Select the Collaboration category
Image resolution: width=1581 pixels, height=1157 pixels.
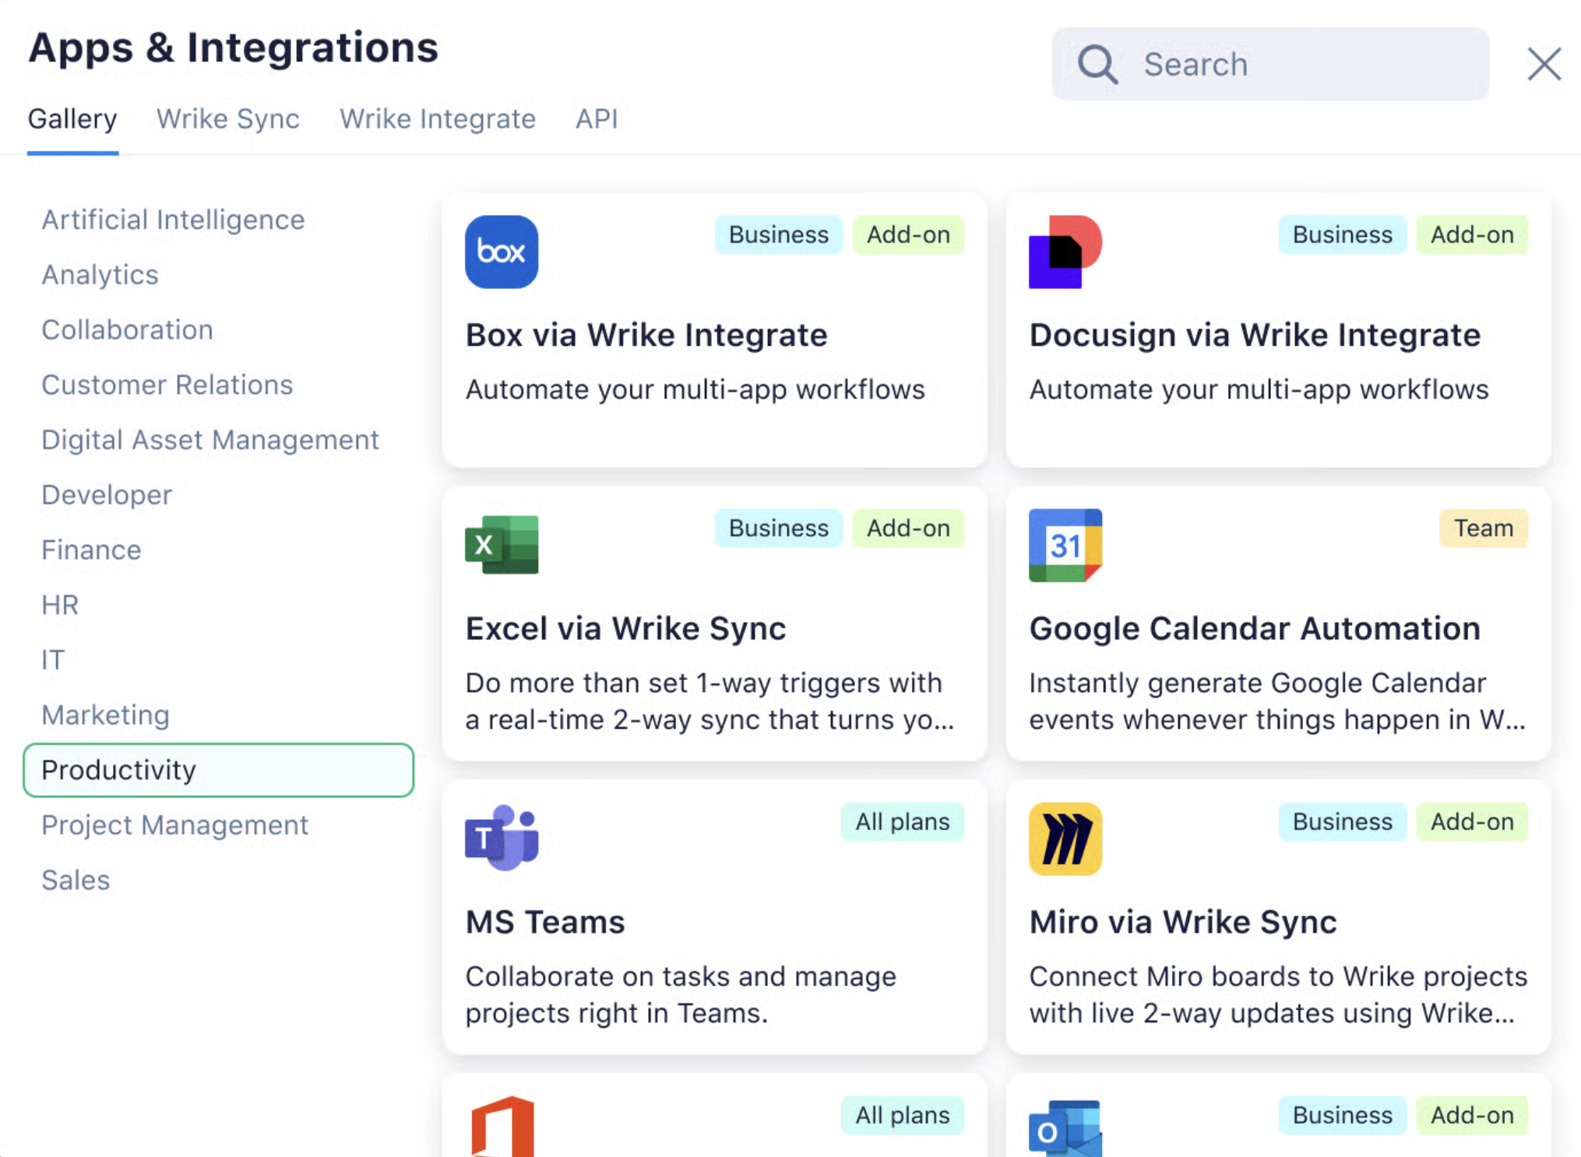click(127, 330)
